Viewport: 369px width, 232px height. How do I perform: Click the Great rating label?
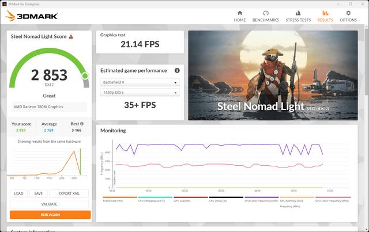pos(49,96)
